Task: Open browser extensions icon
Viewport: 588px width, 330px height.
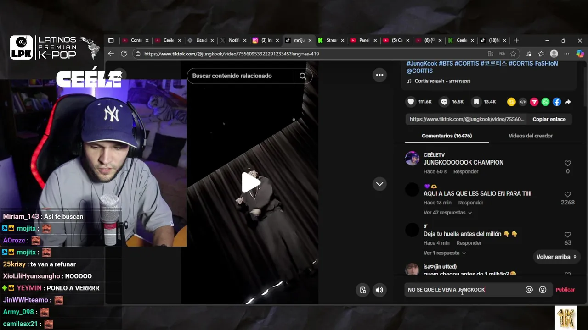Action: tap(529, 54)
